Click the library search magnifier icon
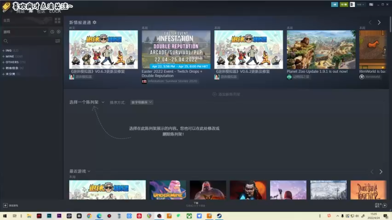 point(6,41)
